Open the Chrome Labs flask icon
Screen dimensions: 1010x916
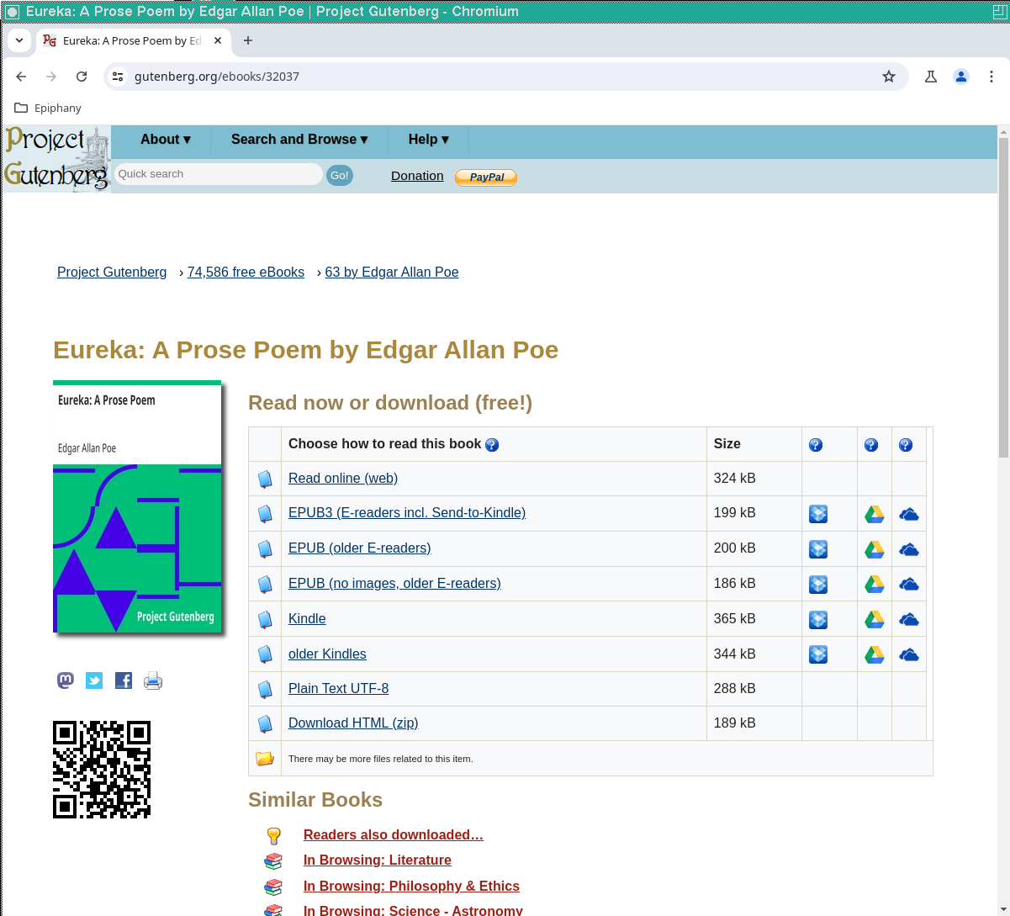pos(931,77)
